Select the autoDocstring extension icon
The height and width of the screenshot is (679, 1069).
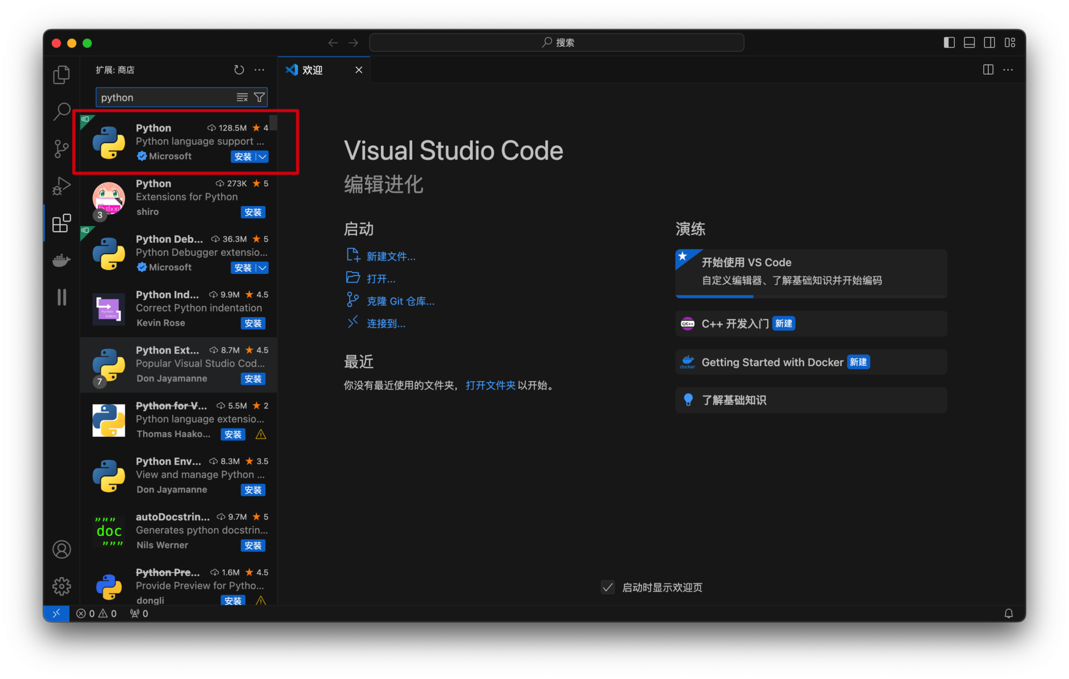pos(109,531)
